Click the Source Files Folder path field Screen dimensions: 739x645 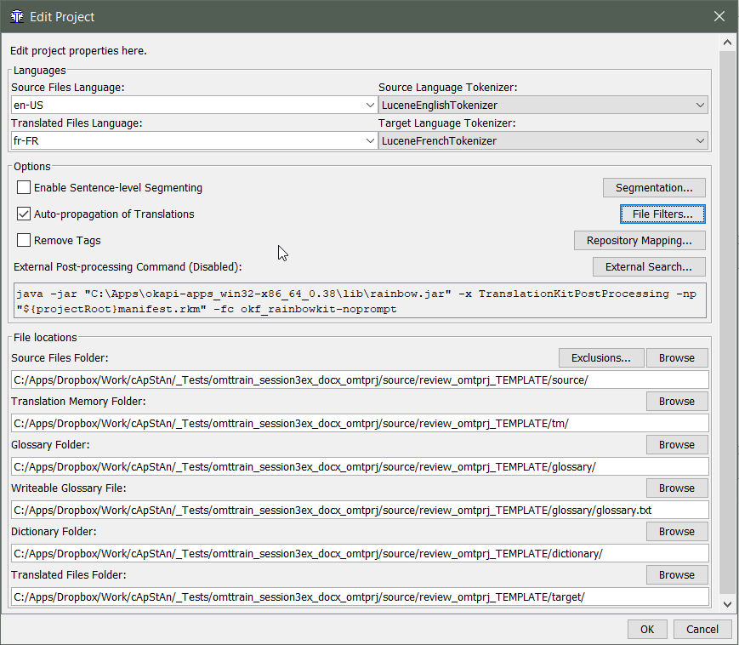[x=360, y=380]
